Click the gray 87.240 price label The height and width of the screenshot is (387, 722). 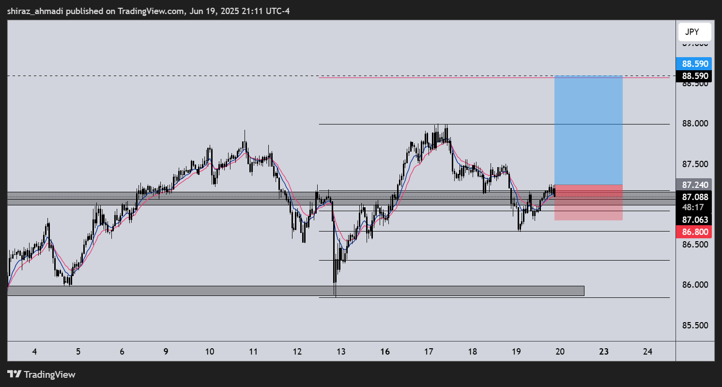click(695, 185)
